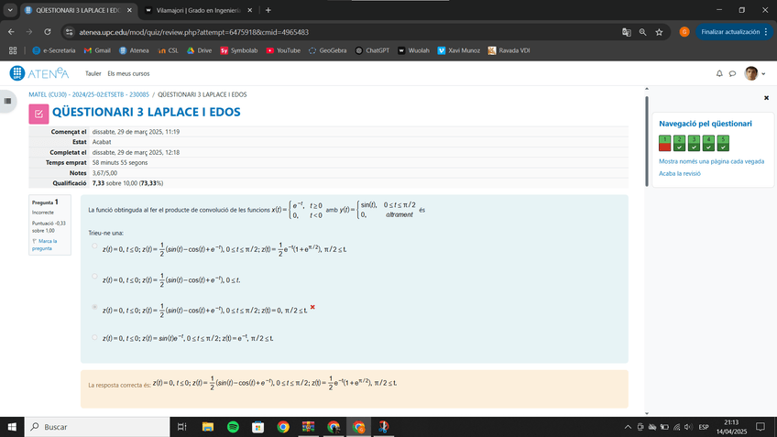Jump to question 1 red navigation box
This screenshot has height=437, width=777.
[x=664, y=142]
